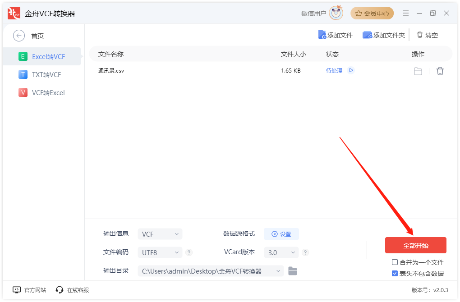460x302 pixels.
Task: Browse output directory via folder icon
Action: point(293,271)
